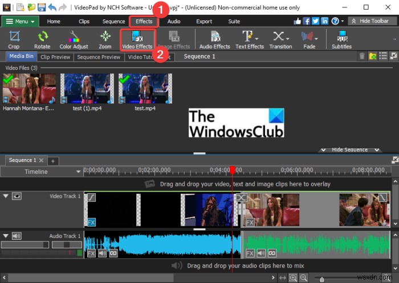The image size is (399, 283).
Task: Click the timeline zoom slider handle
Action: click(322, 280)
